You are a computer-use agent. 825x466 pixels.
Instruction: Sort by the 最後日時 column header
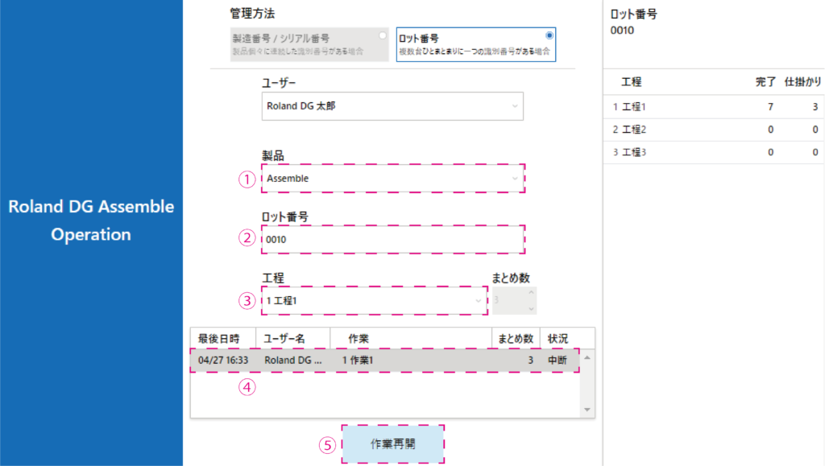point(222,338)
